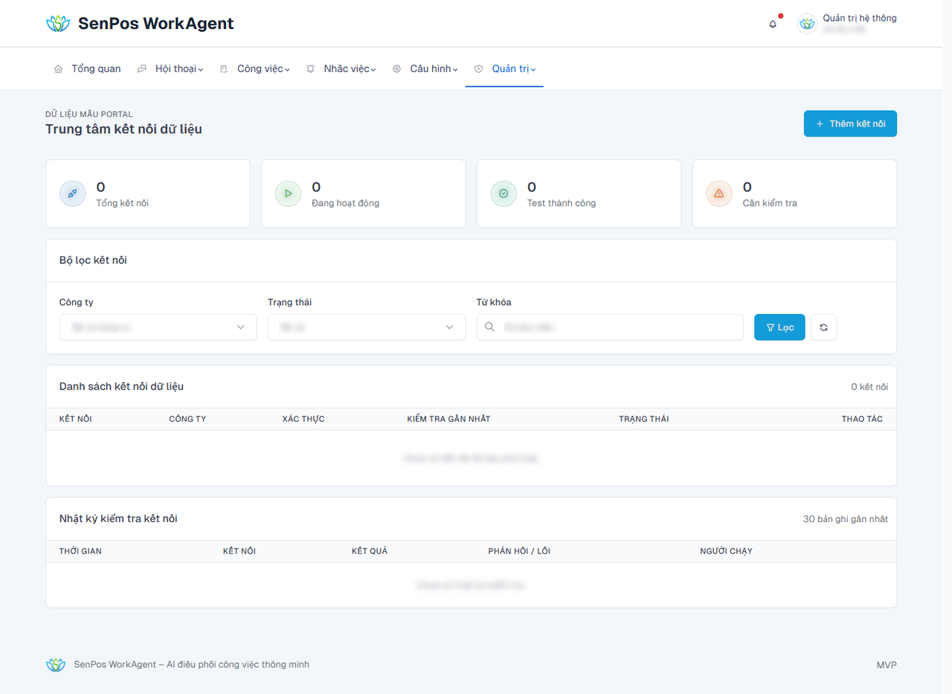Click the user avatar icon
Viewport: 952px width, 694px height.
click(807, 24)
